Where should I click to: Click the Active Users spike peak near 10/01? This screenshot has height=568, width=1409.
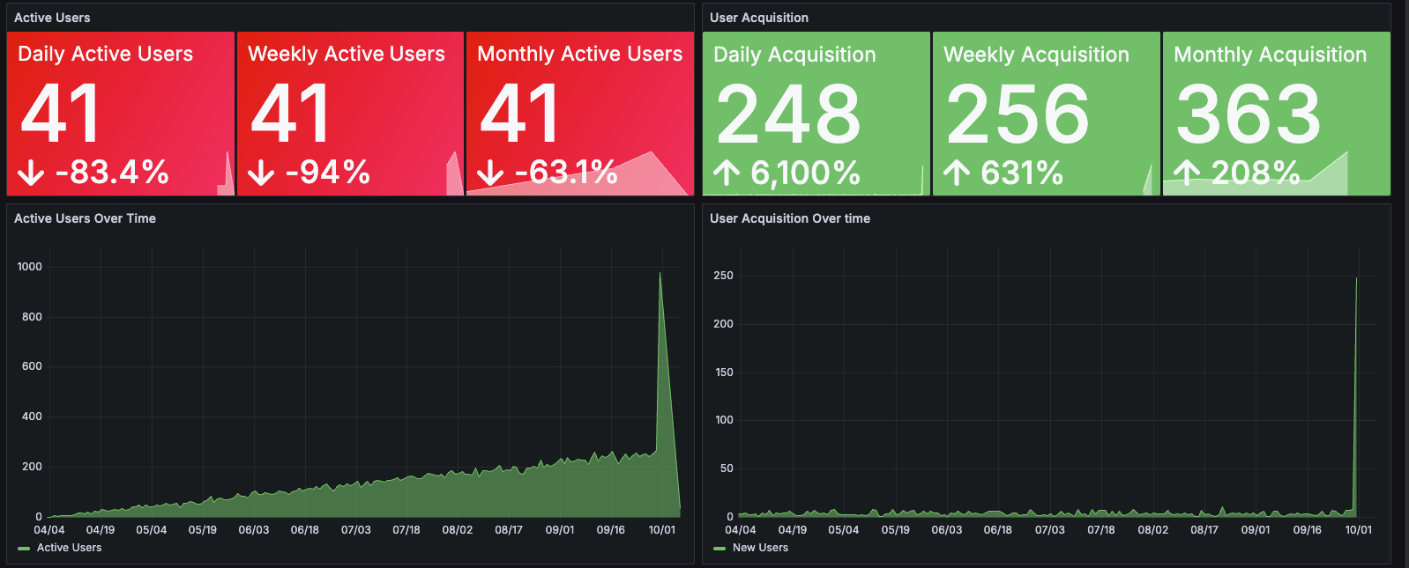[660, 273]
